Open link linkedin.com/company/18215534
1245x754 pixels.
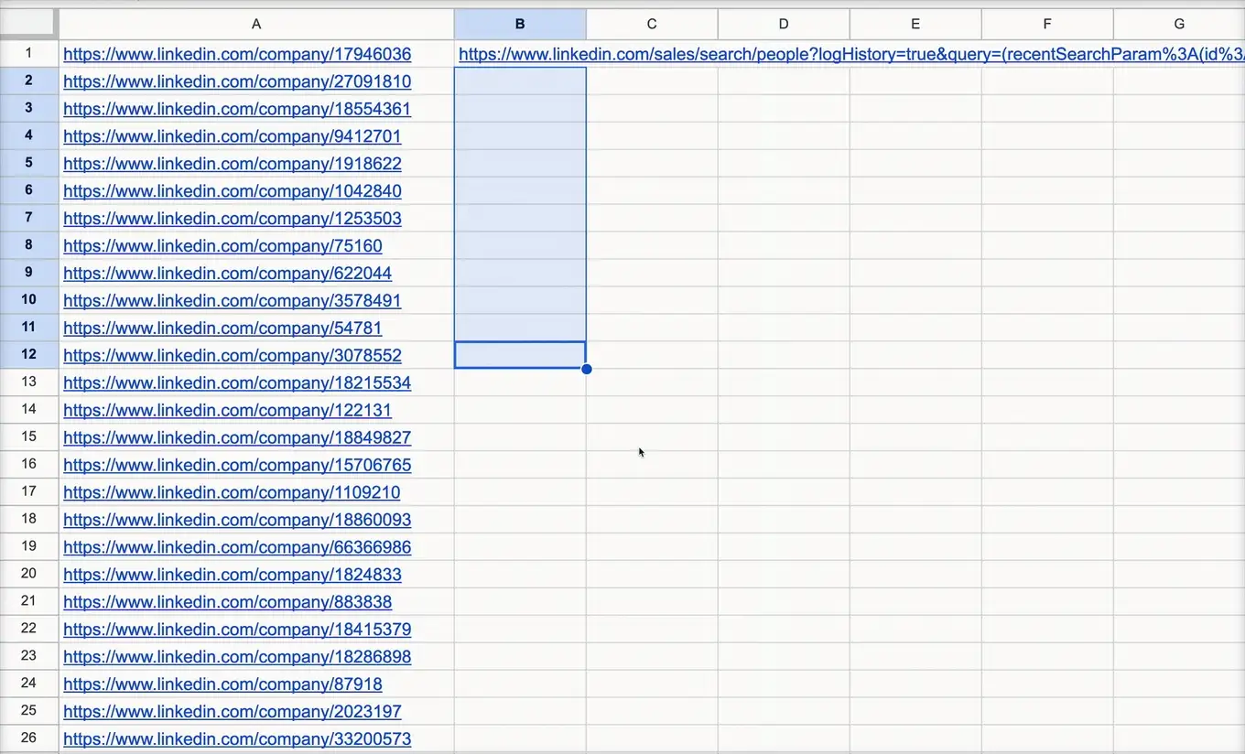pyautogui.click(x=237, y=383)
